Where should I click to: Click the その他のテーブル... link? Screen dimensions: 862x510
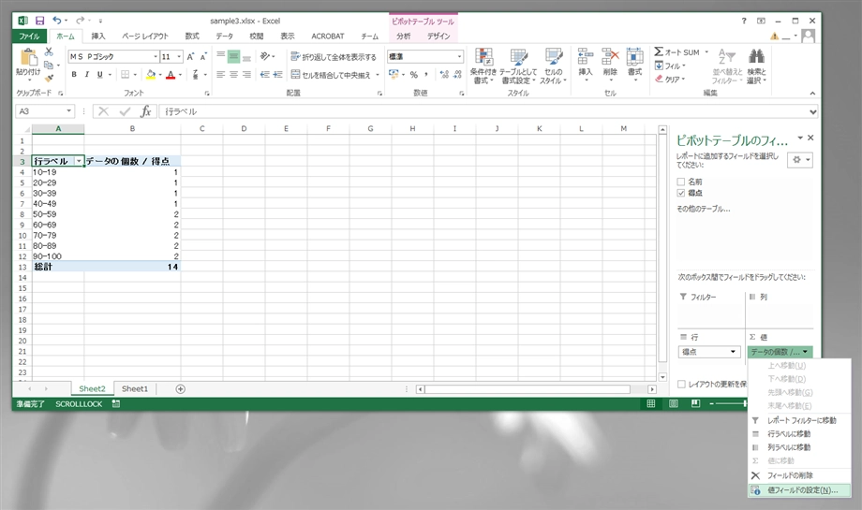pos(703,209)
